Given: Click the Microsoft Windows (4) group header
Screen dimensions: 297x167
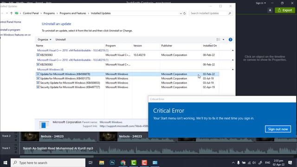Looking at the screenshot, I should 50,70.
